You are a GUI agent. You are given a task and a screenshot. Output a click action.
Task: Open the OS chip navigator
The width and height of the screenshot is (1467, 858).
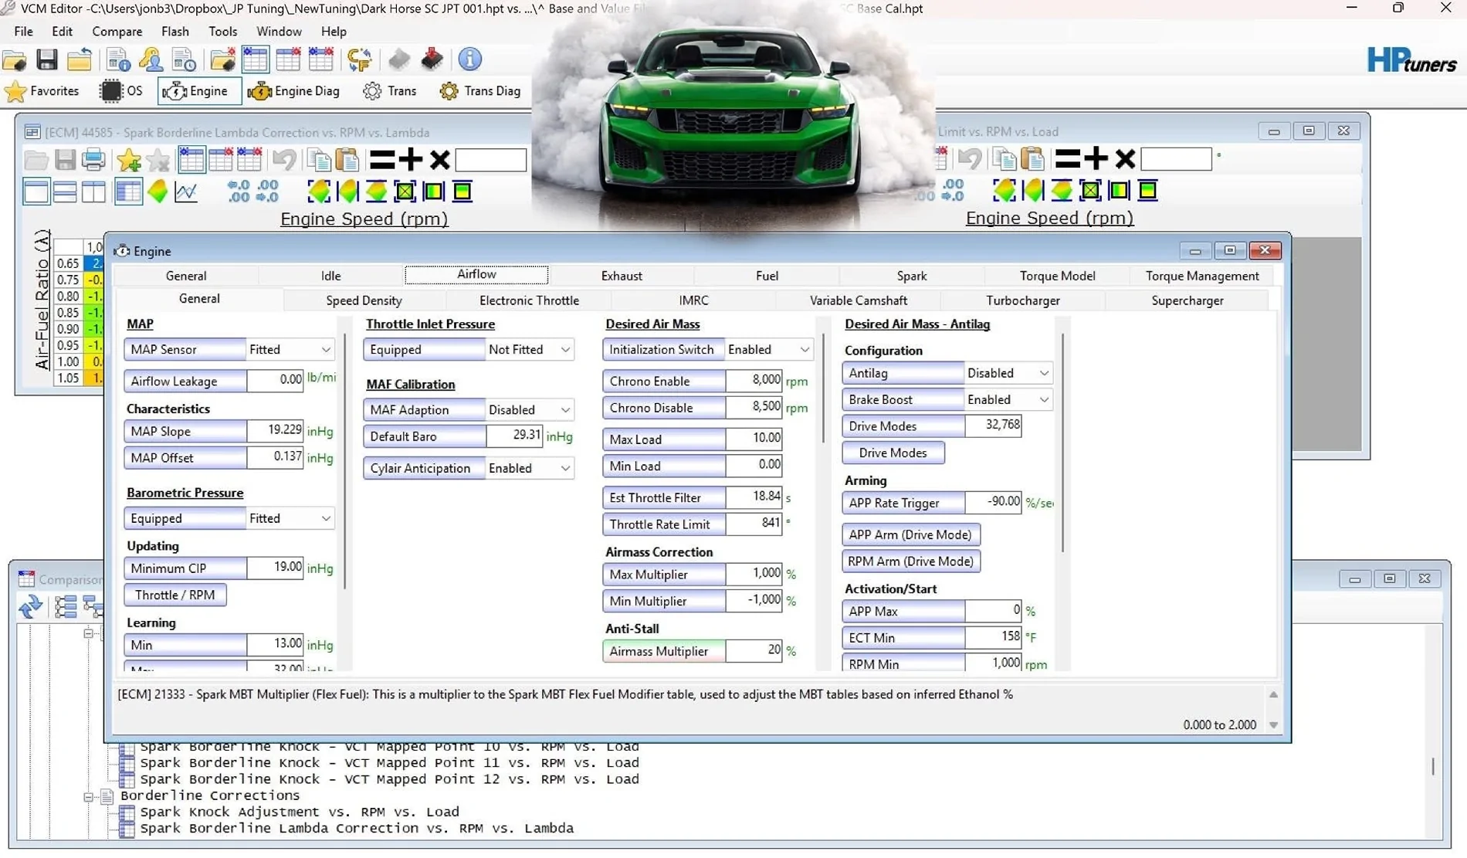tap(121, 91)
